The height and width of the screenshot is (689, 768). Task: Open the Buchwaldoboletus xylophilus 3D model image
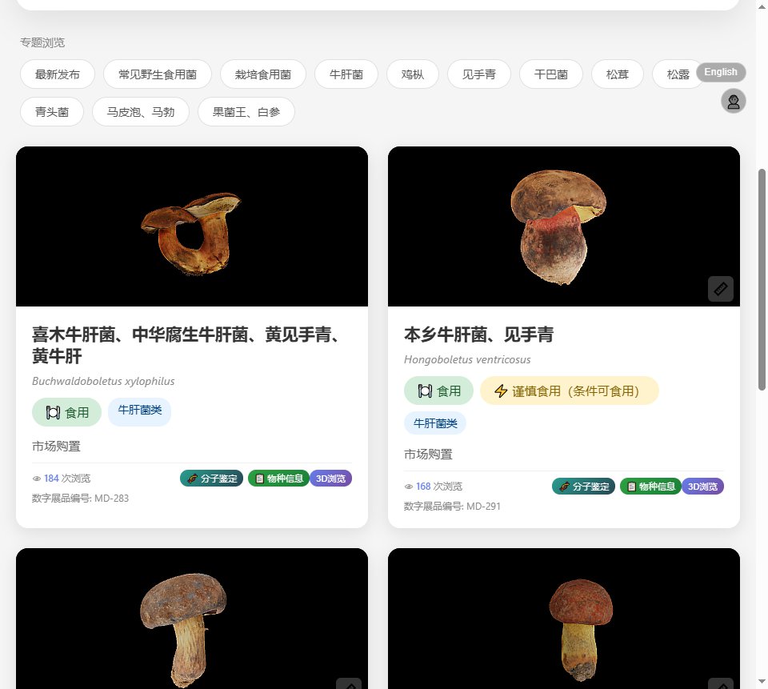point(192,226)
